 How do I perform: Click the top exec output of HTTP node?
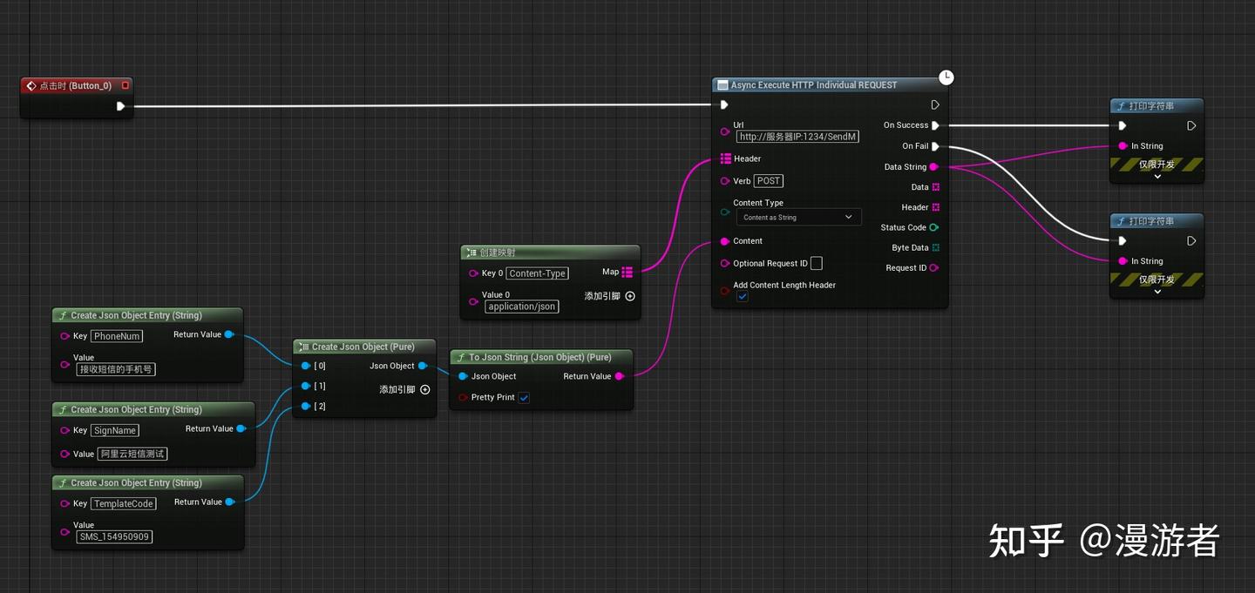point(935,105)
